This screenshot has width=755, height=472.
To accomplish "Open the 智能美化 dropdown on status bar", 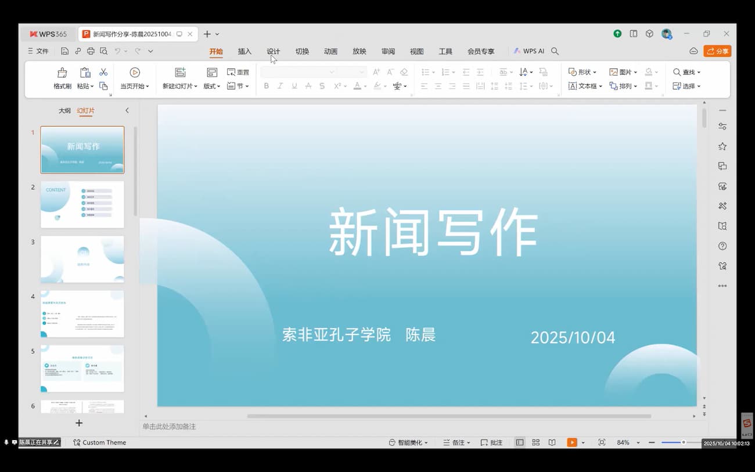I will pos(408,442).
